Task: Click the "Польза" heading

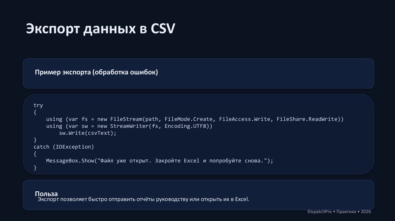Action: 46,193
